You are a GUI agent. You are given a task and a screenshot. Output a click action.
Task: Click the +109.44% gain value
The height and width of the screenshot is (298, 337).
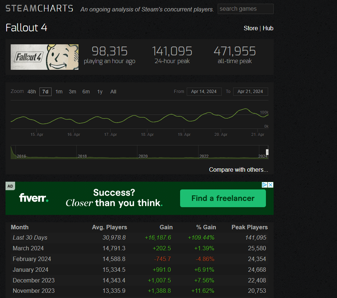point(201,238)
